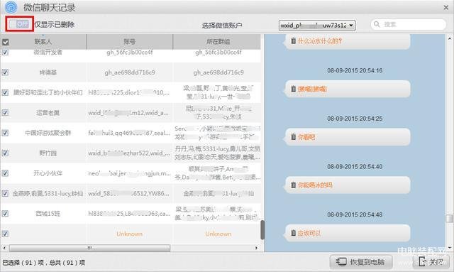
Task: Sort by the 联系人 column header
Action: pos(43,42)
